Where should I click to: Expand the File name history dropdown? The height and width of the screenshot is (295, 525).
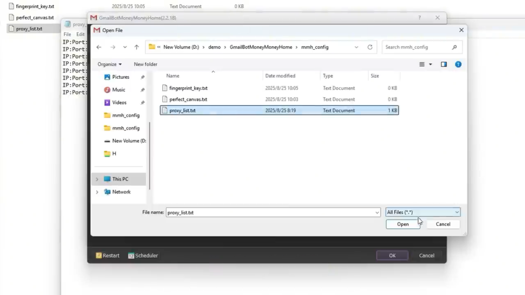click(x=377, y=212)
